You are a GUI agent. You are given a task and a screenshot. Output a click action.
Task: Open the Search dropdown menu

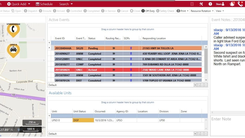click(66, 4)
